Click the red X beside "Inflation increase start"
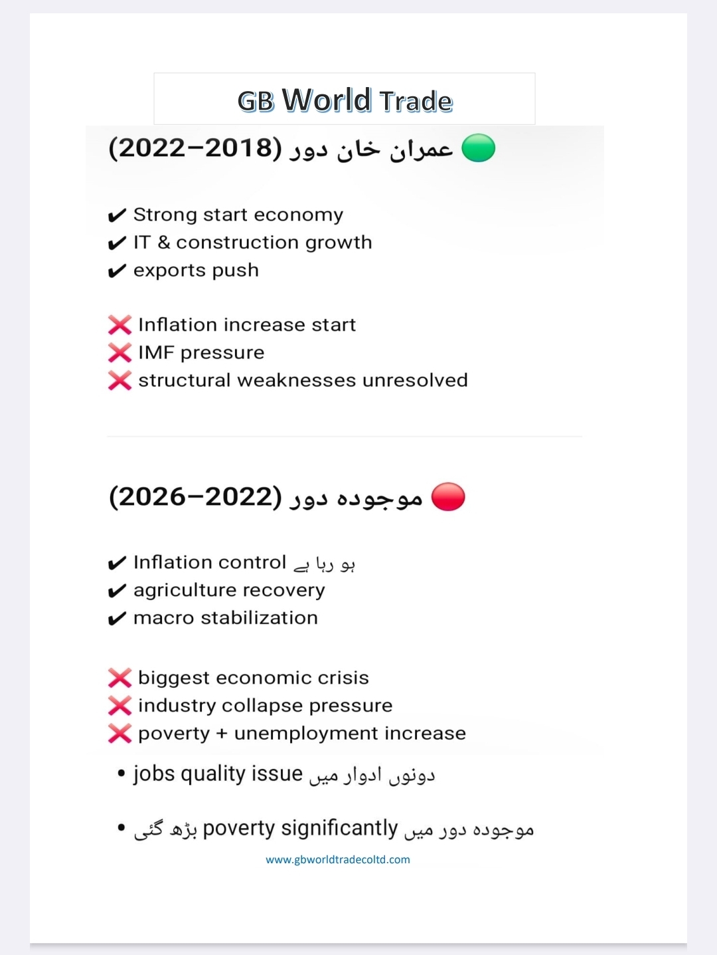 click(119, 325)
